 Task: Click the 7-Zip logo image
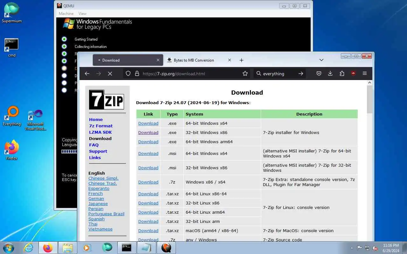[106, 100]
